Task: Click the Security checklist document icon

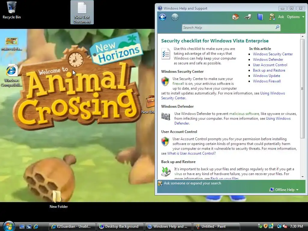Action: click(x=166, y=54)
